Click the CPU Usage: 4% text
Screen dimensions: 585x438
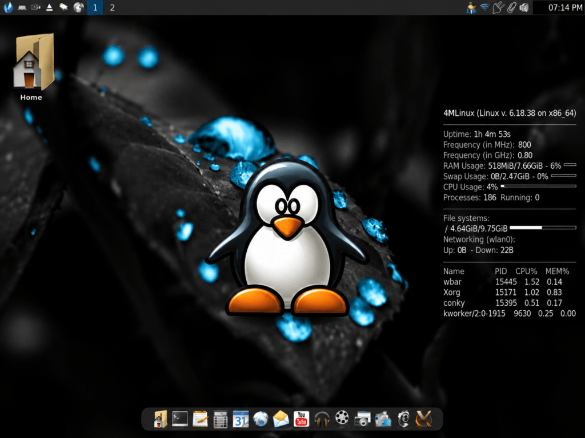click(471, 187)
